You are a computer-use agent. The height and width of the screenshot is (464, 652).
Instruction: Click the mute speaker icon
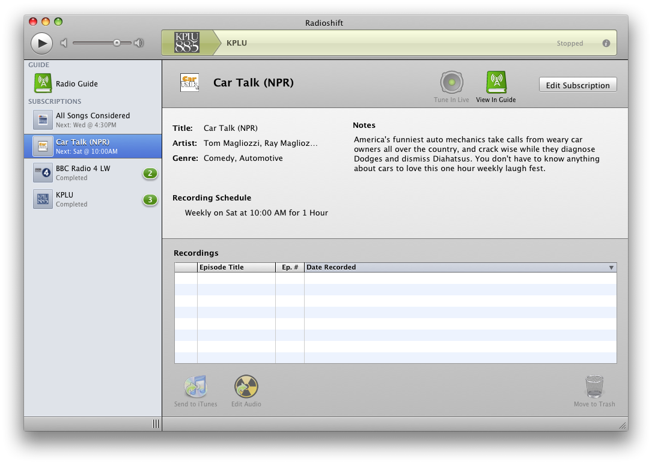[x=64, y=43]
